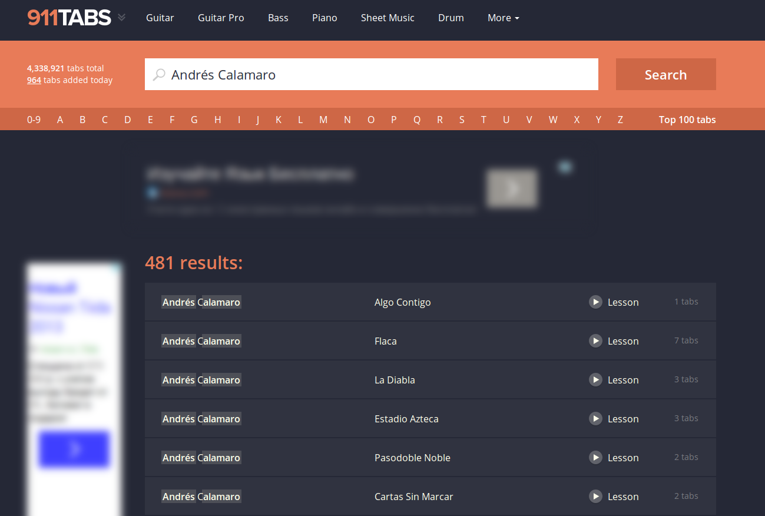Play the Cartas Sin Marcar lesson icon
765x516 pixels.
click(x=595, y=497)
